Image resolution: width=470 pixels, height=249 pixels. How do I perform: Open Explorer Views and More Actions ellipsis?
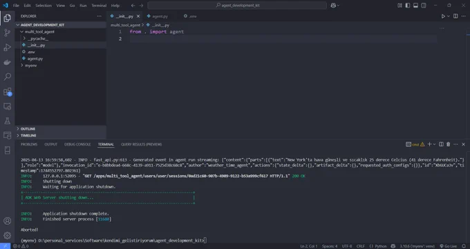(x=100, y=16)
